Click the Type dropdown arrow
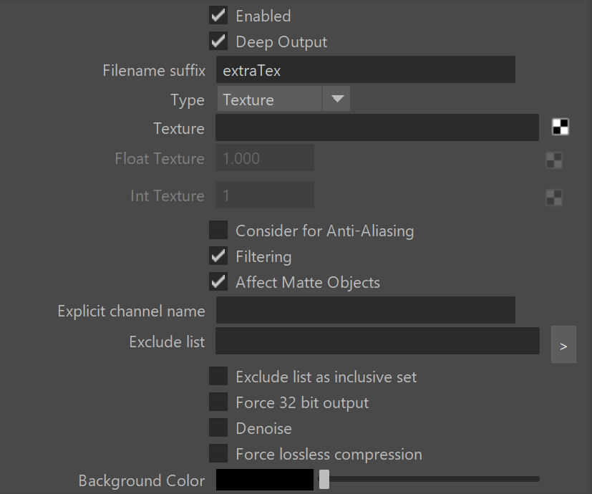The image size is (592, 494). [336, 99]
